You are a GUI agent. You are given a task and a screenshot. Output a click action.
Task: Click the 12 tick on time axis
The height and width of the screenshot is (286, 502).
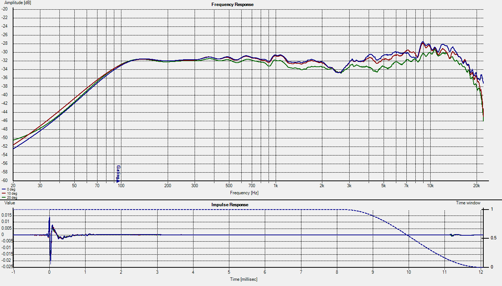point(481,273)
